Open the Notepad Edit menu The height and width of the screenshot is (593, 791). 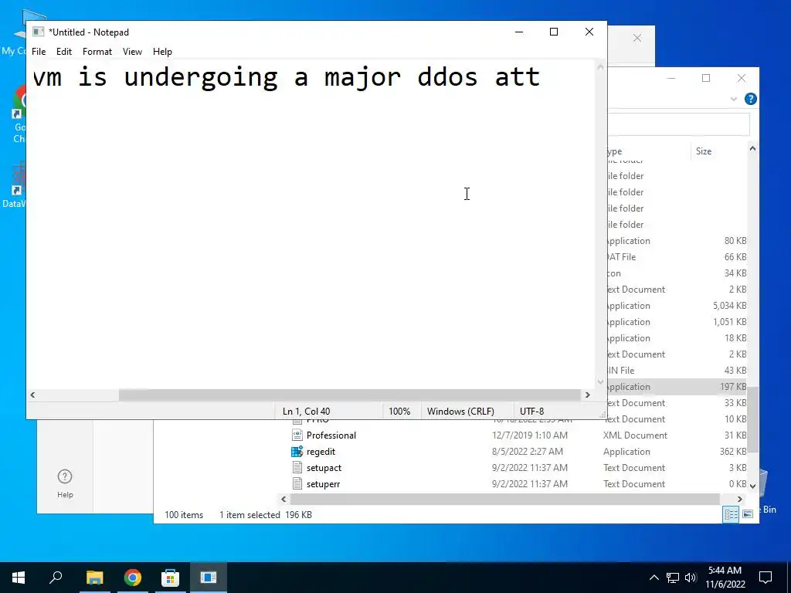point(64,52)
